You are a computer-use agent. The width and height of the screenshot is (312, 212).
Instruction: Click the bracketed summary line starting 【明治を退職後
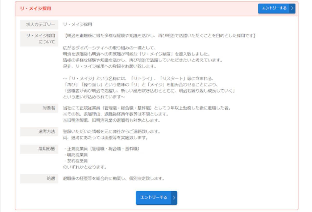[159, 36]
